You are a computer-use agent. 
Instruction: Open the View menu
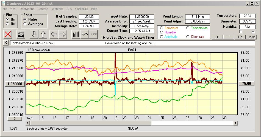13,9
